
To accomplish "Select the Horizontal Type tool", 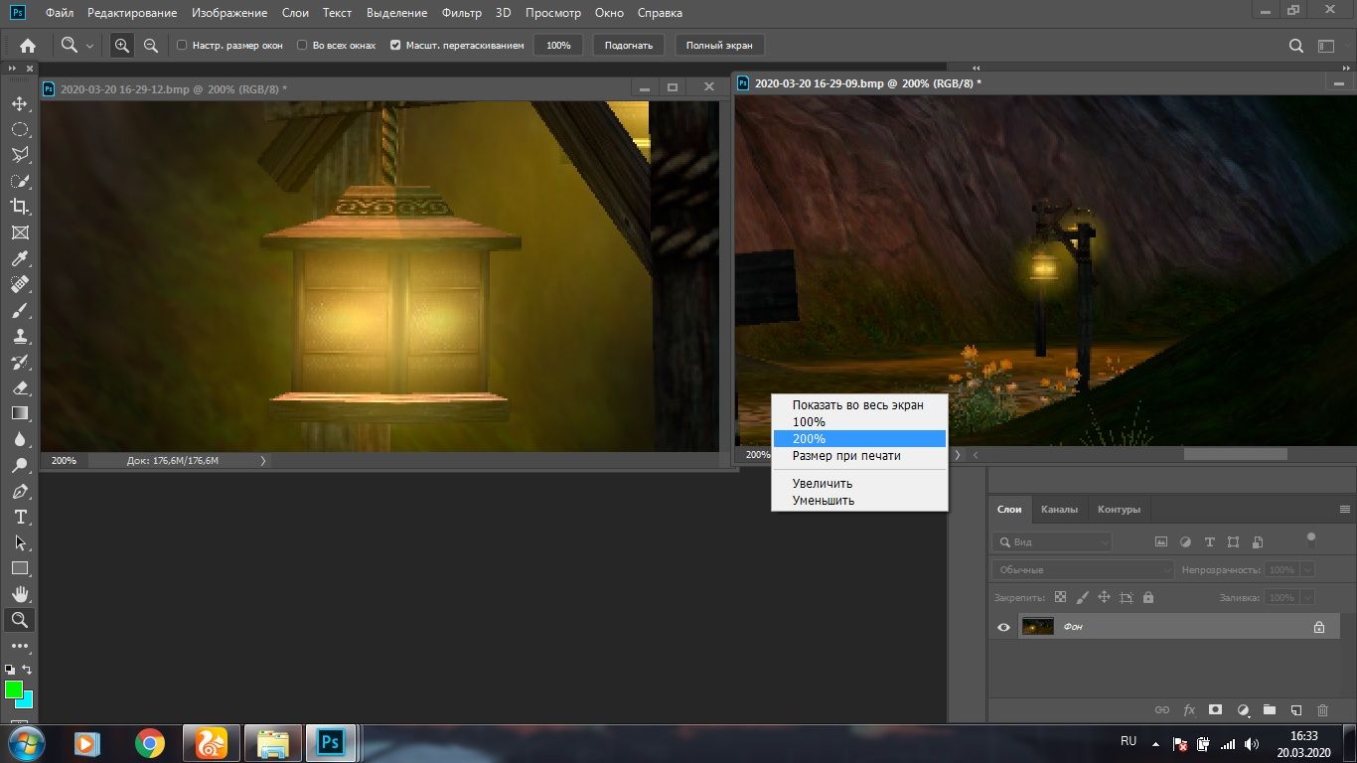I will pyautogui.click(x=19, y=517).
